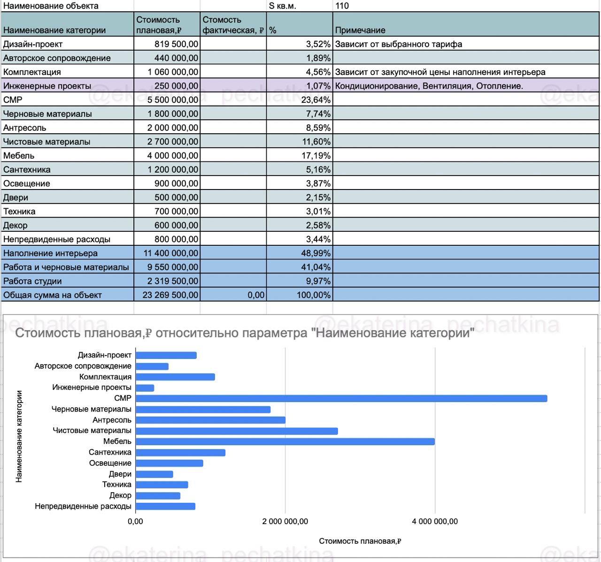Click the planned cost cell '2 700 000,00'
This screenshot has width=601, height=562.
(x=167, y=142)
